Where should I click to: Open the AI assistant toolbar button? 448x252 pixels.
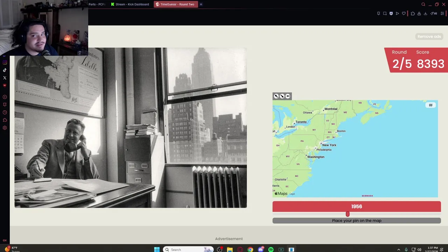click(434, 13)
